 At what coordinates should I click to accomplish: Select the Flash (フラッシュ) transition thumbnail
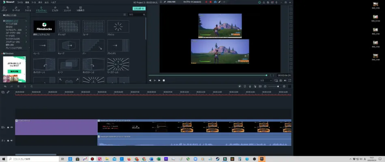[x=118, y=26]
